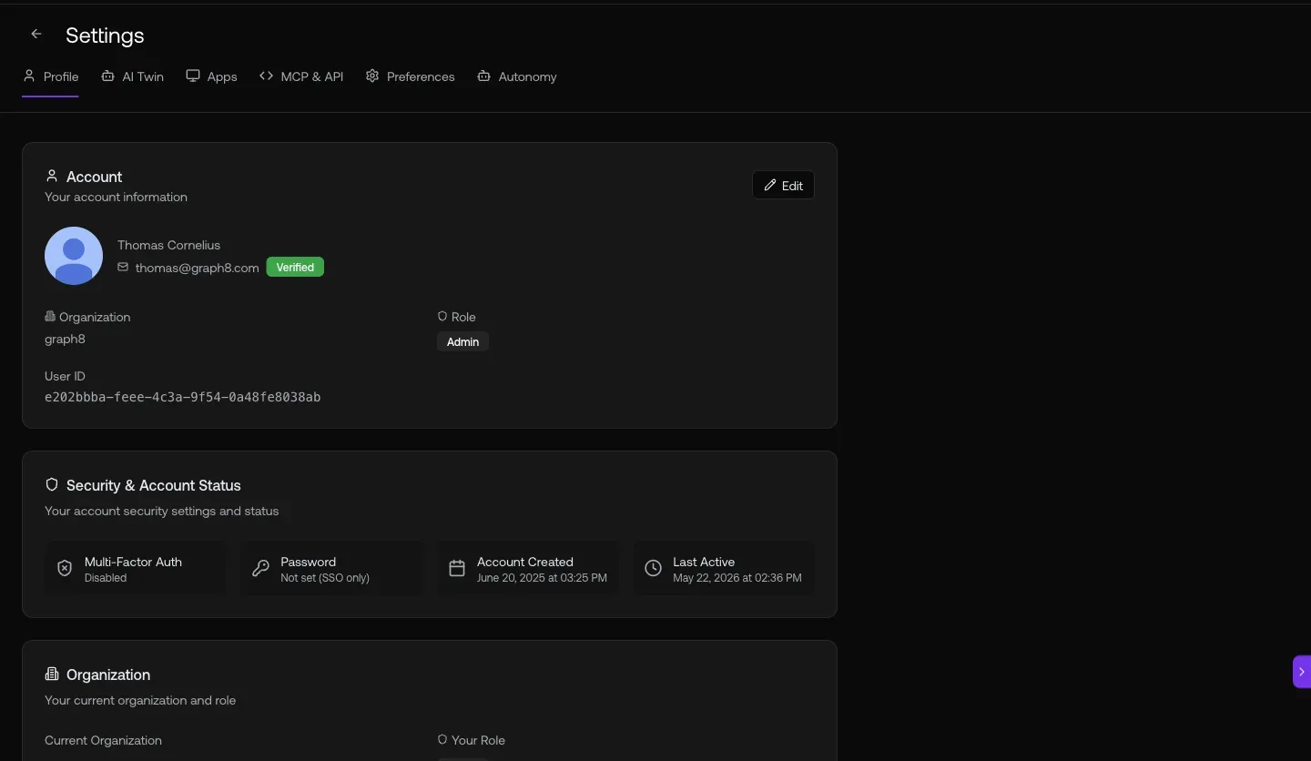Click the Password key icon
Image resolution: width=1311 pixels, height=761 pixels.
point(260,568)
